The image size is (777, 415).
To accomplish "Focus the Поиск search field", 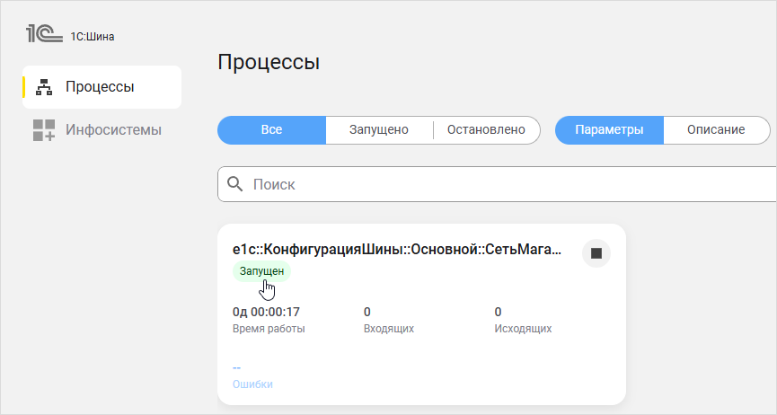I will (x=497, y=184).
